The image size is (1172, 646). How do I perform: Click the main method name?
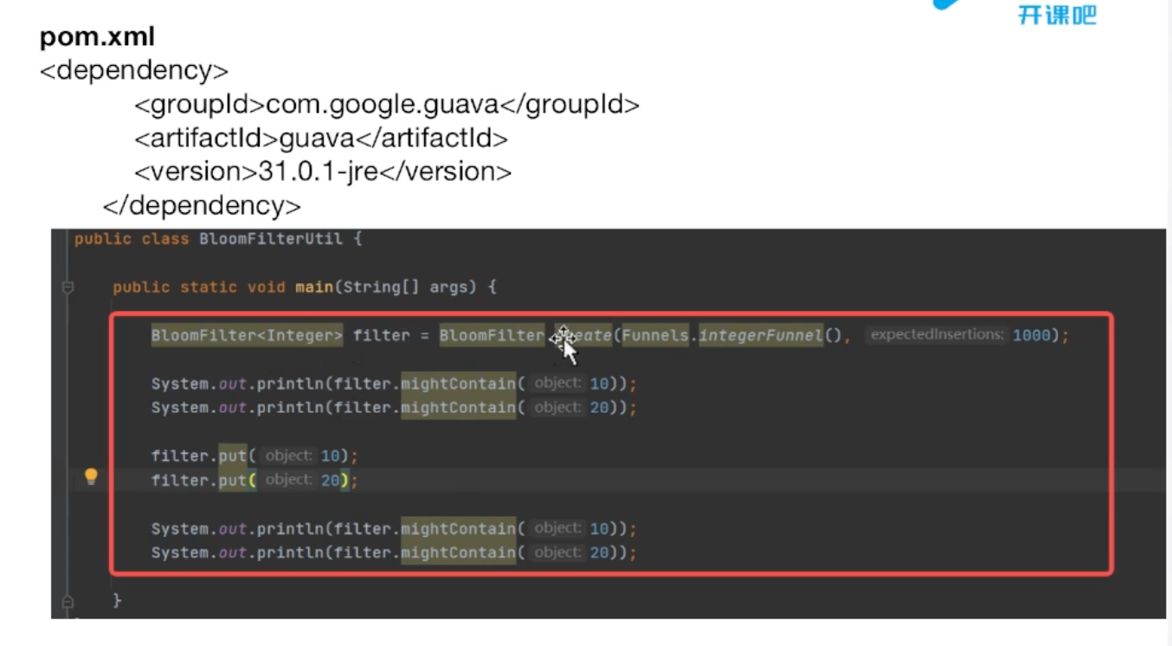coord(314,287)
